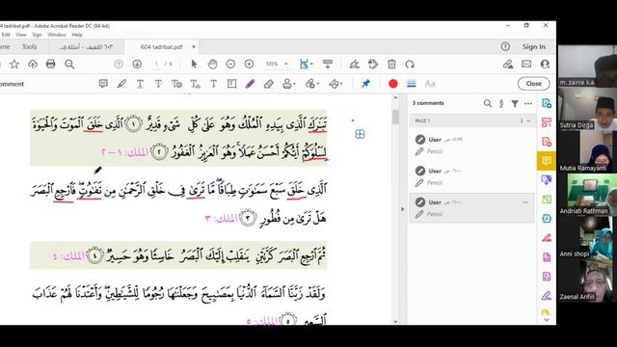The width and height of the screenshot is (617, 347).
Task: Pick the Add text box tool
Action: (x=231, y=84)
